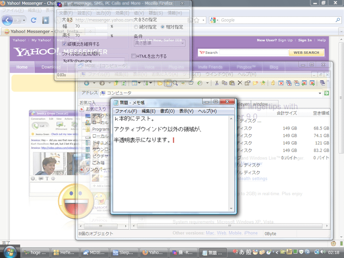This screenshot has height=258, width=344.
Task: Click the green Go arrow beside address
Action: 326,93
